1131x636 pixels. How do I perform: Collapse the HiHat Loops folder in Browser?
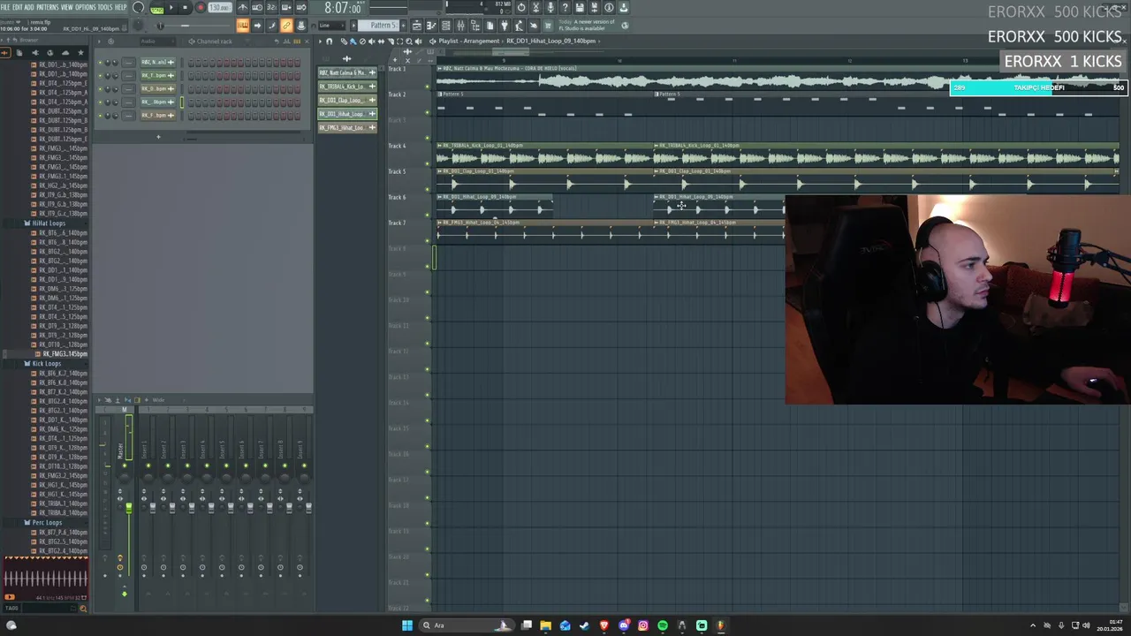(x=48, y=223)
